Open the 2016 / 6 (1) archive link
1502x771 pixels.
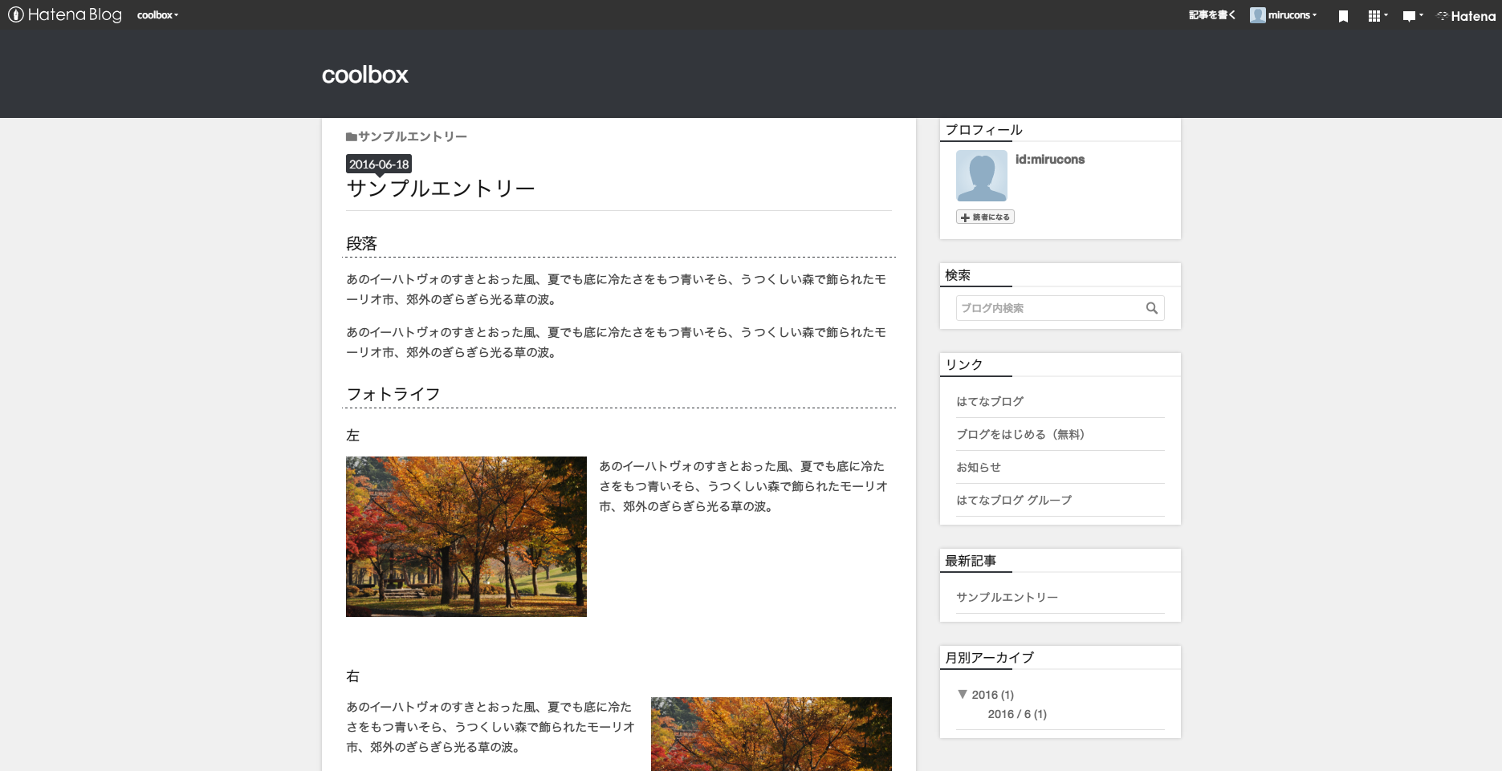pyautogui.click(x=1017, y=714)
